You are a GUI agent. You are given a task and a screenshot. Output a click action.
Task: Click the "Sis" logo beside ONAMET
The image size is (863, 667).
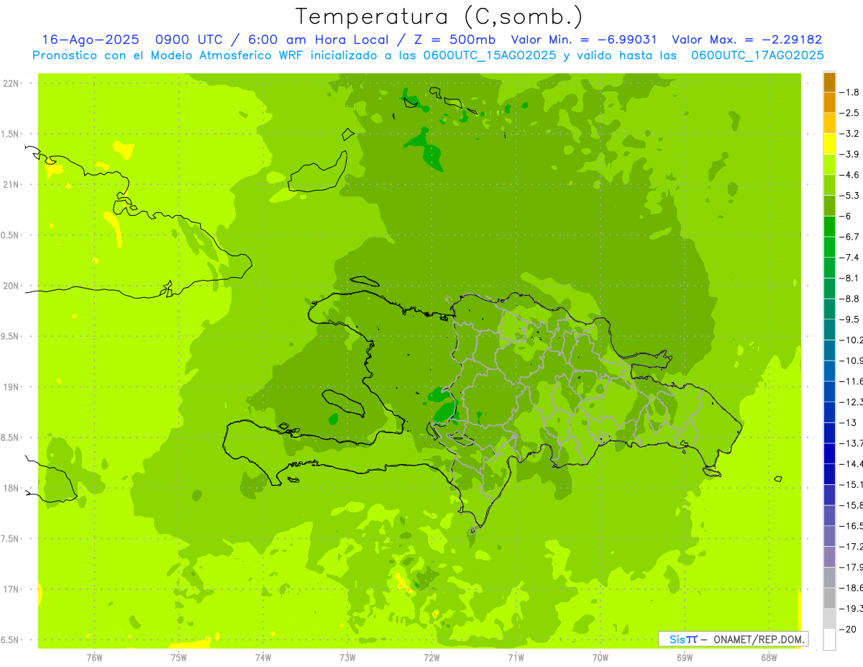click(x=677, y=639)
